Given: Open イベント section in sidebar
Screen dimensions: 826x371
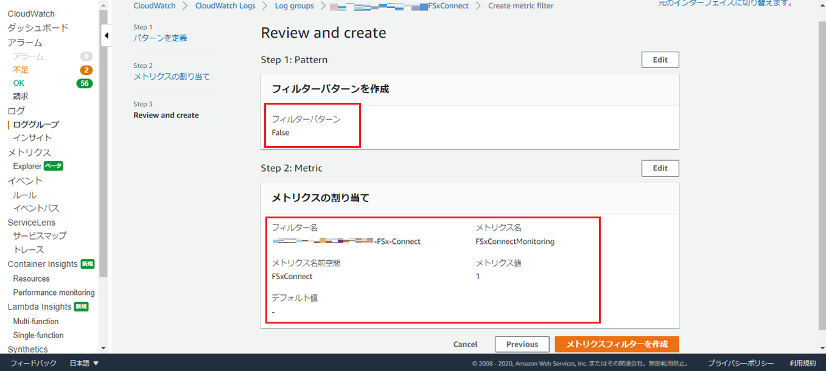Looking at the screenshot, I should pyautogui.click(x=25, y=181).
